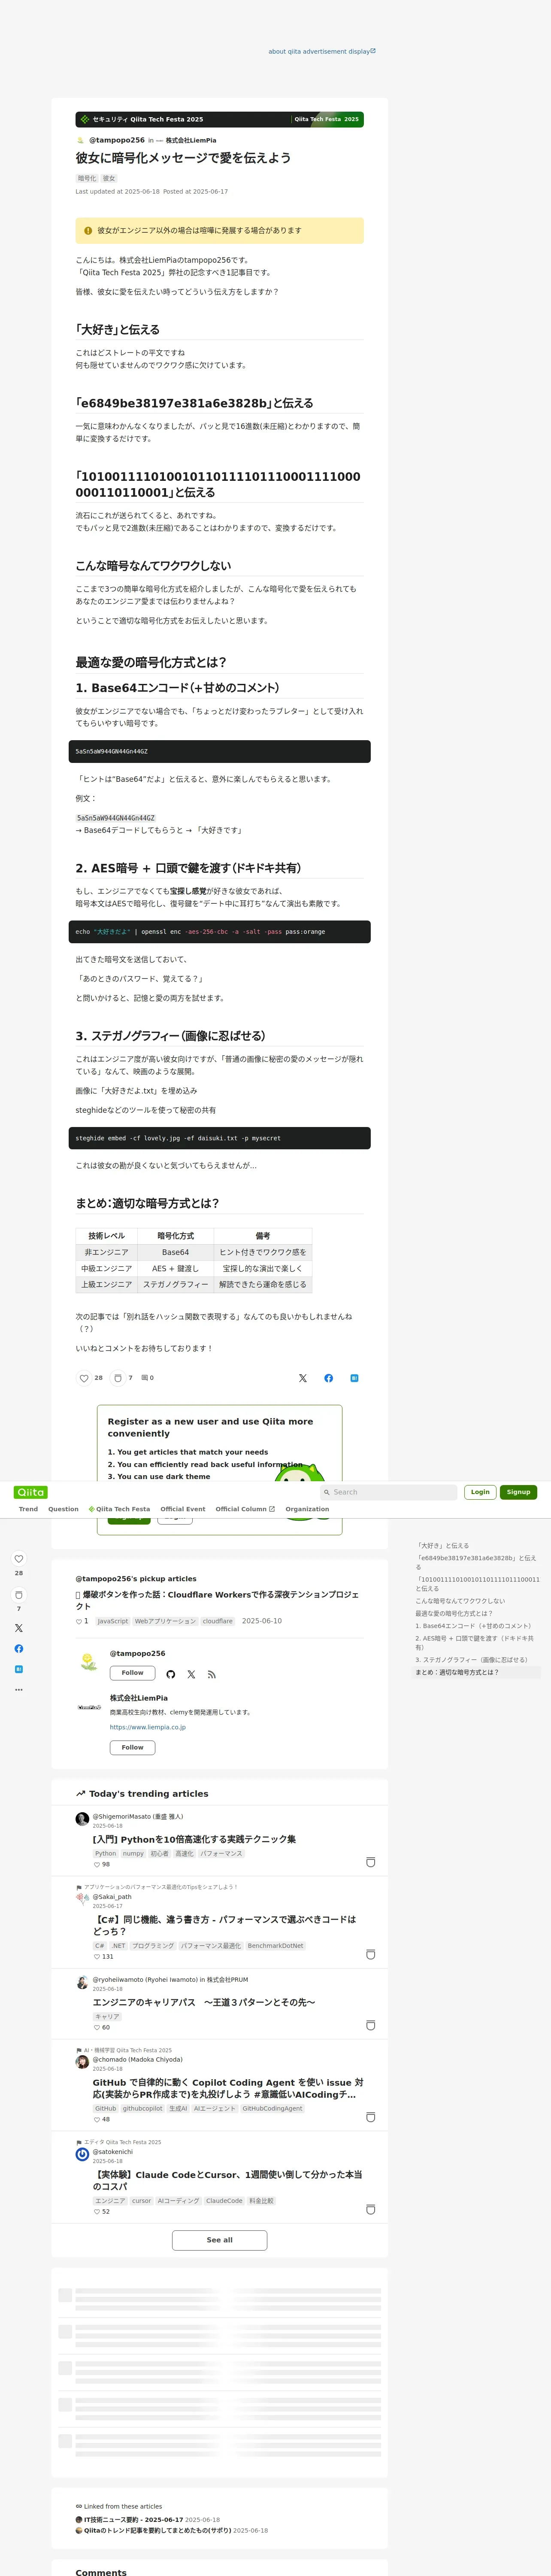Click the stock icon below the article body

[x=118, y=1378]
